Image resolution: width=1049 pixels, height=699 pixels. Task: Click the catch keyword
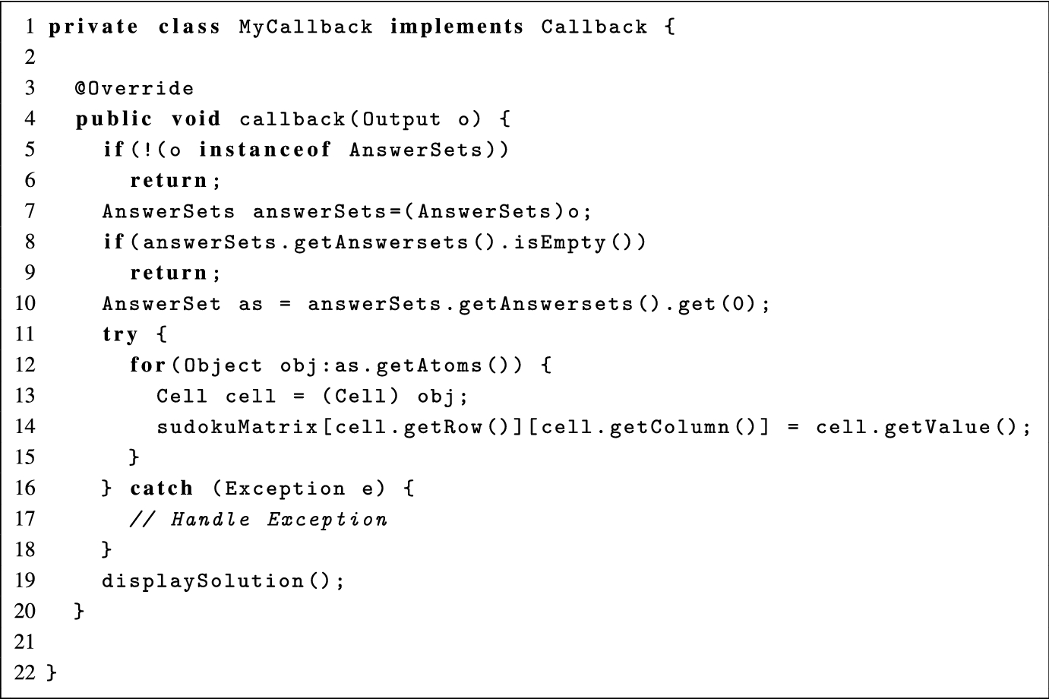tap(161, 489)
